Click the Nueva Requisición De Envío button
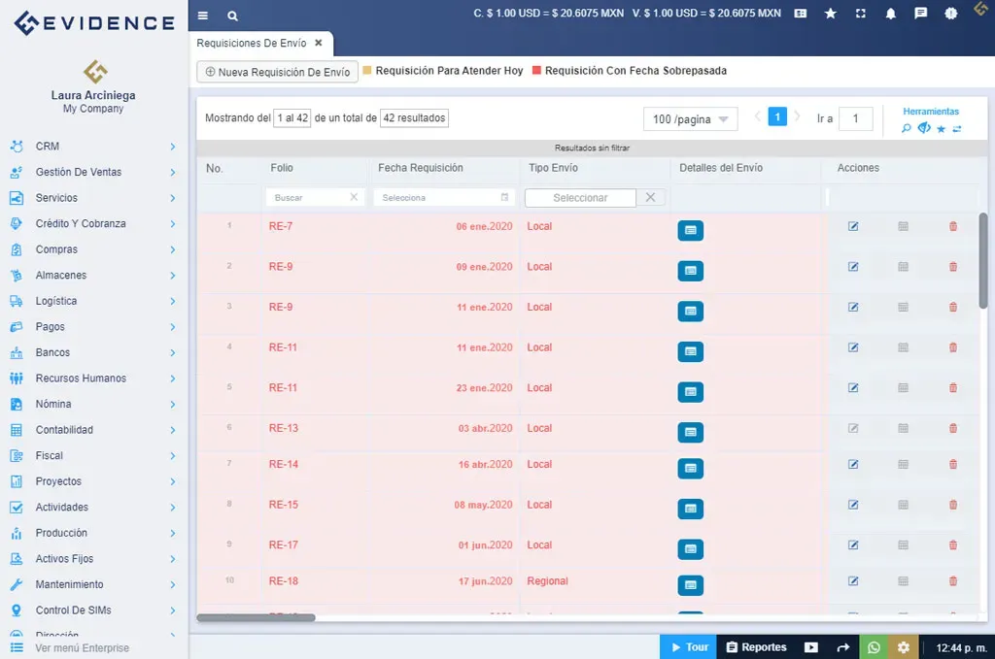995x659 pixels. tap(277, 72)
